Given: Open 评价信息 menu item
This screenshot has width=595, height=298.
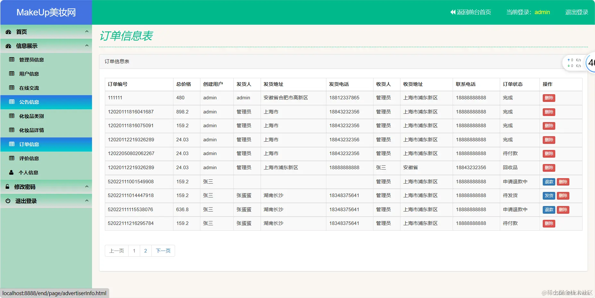Looking at the screenshot, I should [46, 158].
